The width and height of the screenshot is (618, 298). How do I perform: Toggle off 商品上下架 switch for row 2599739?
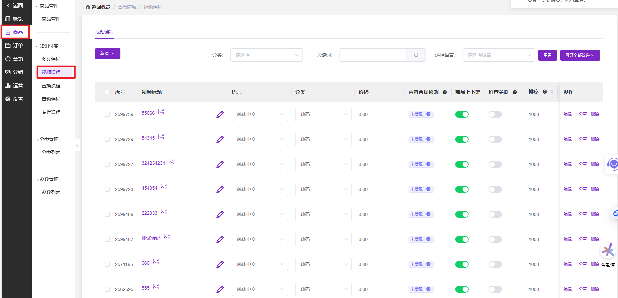click(462, 114)
